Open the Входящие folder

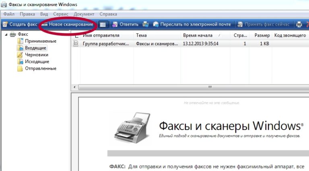coord(35,48)
